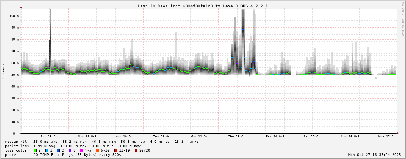Click the purple loss swatch for 3
This screenshot has width=406, height=159.
tap(70, 150)
